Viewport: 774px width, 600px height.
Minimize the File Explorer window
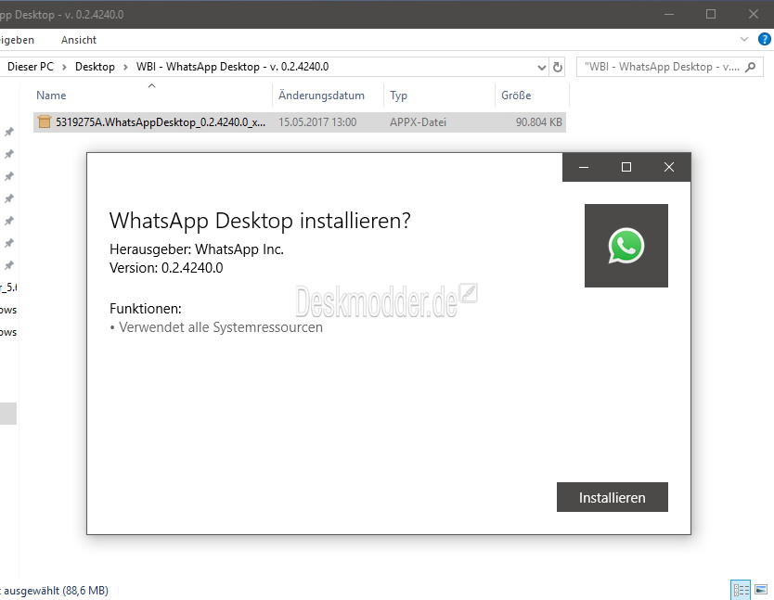point(669,14)
